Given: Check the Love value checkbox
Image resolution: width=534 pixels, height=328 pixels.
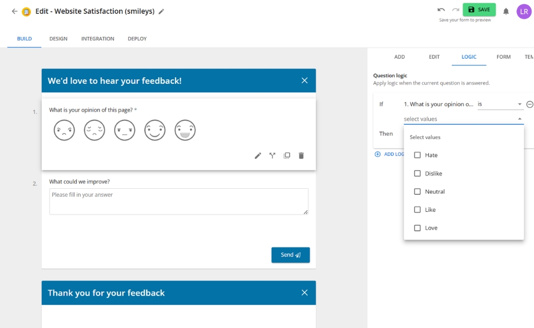Looking at the screenshot, I should [418, 227].
